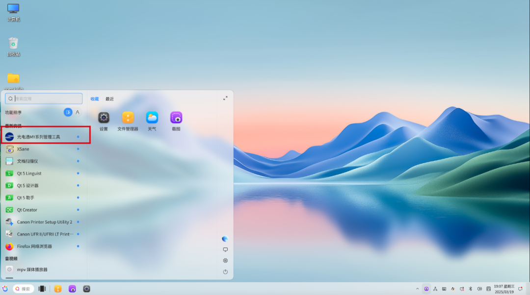Click the 功能排序 label
Screen dimensions: 530x295
pyautogui.click(x=13, y=112)
